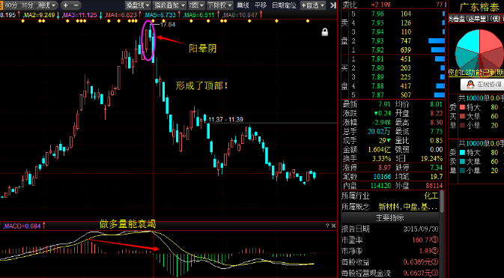Zoom in the chart with plus button
This screenshot has height=278, width=504.
coord(66,4)
